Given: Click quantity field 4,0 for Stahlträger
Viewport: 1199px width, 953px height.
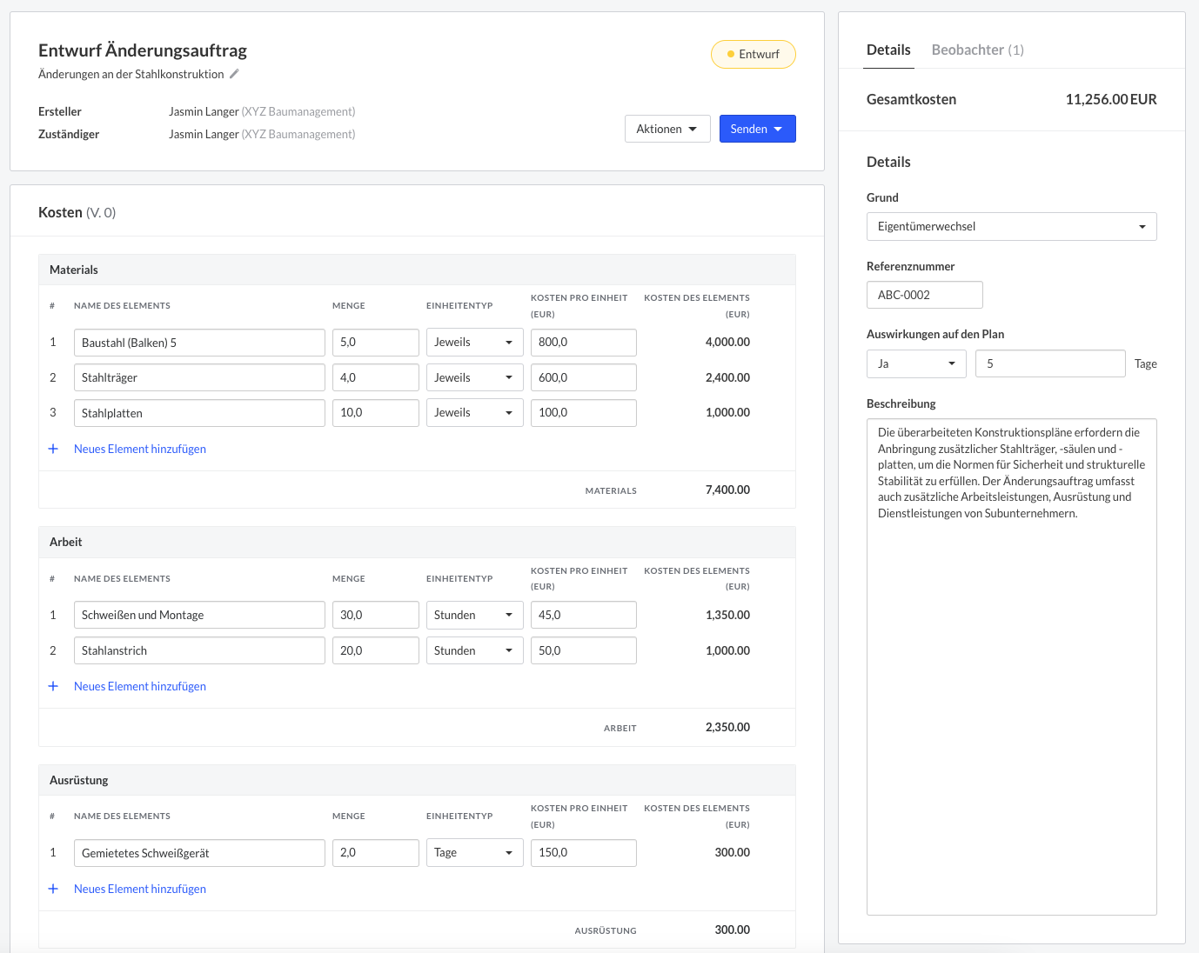Looking at the screenshot, I should tap(375, 377).
